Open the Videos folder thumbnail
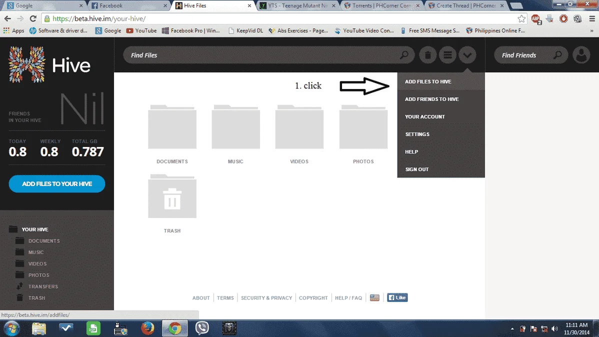The width and height of the screenshot is (599, 337). [x=299, y=127]
